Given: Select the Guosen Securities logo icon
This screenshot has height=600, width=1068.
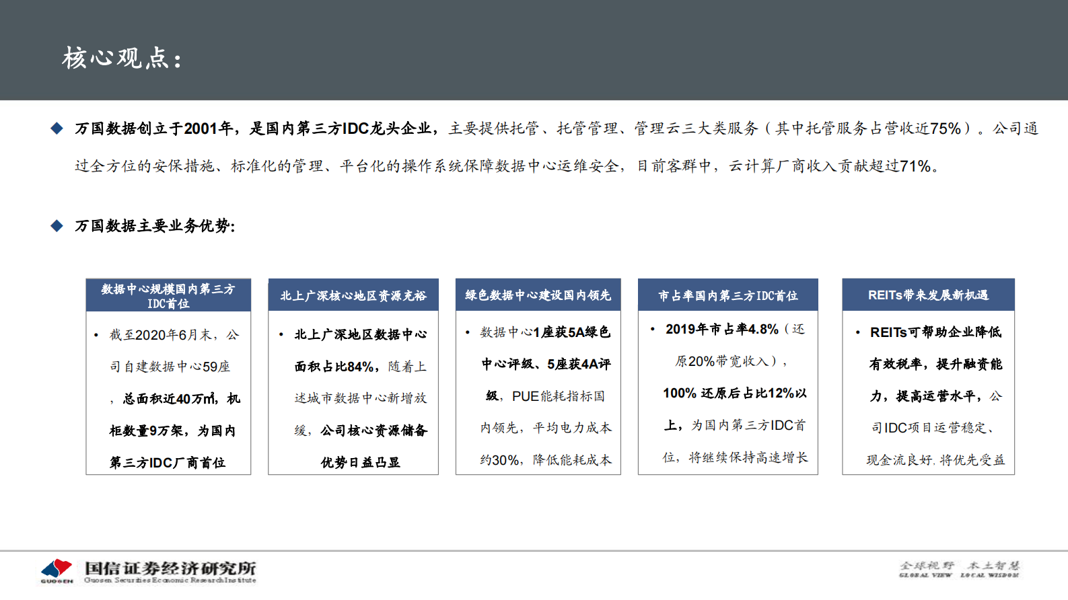Looking at the screenshot, I should [x=57, y=570].
